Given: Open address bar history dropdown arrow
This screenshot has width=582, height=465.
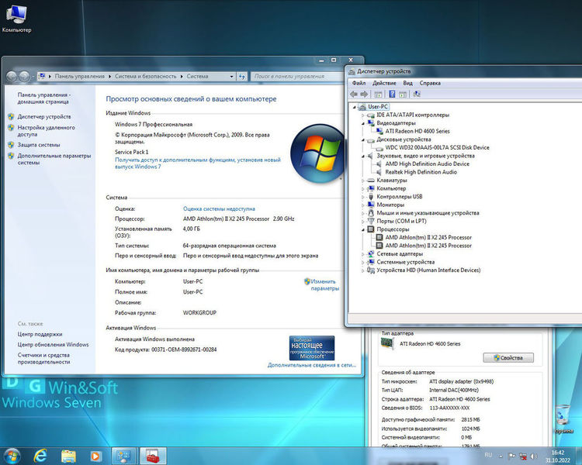Looking at the screenshot, I should pos(231,77).
